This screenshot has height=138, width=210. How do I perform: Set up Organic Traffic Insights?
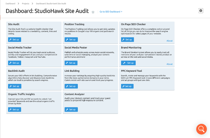coord(15,109)
